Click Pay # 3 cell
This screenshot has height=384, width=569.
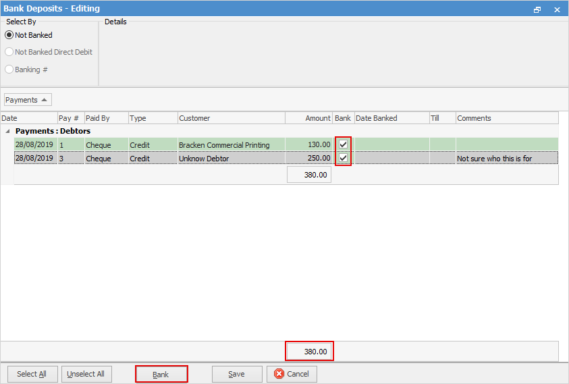71,158
